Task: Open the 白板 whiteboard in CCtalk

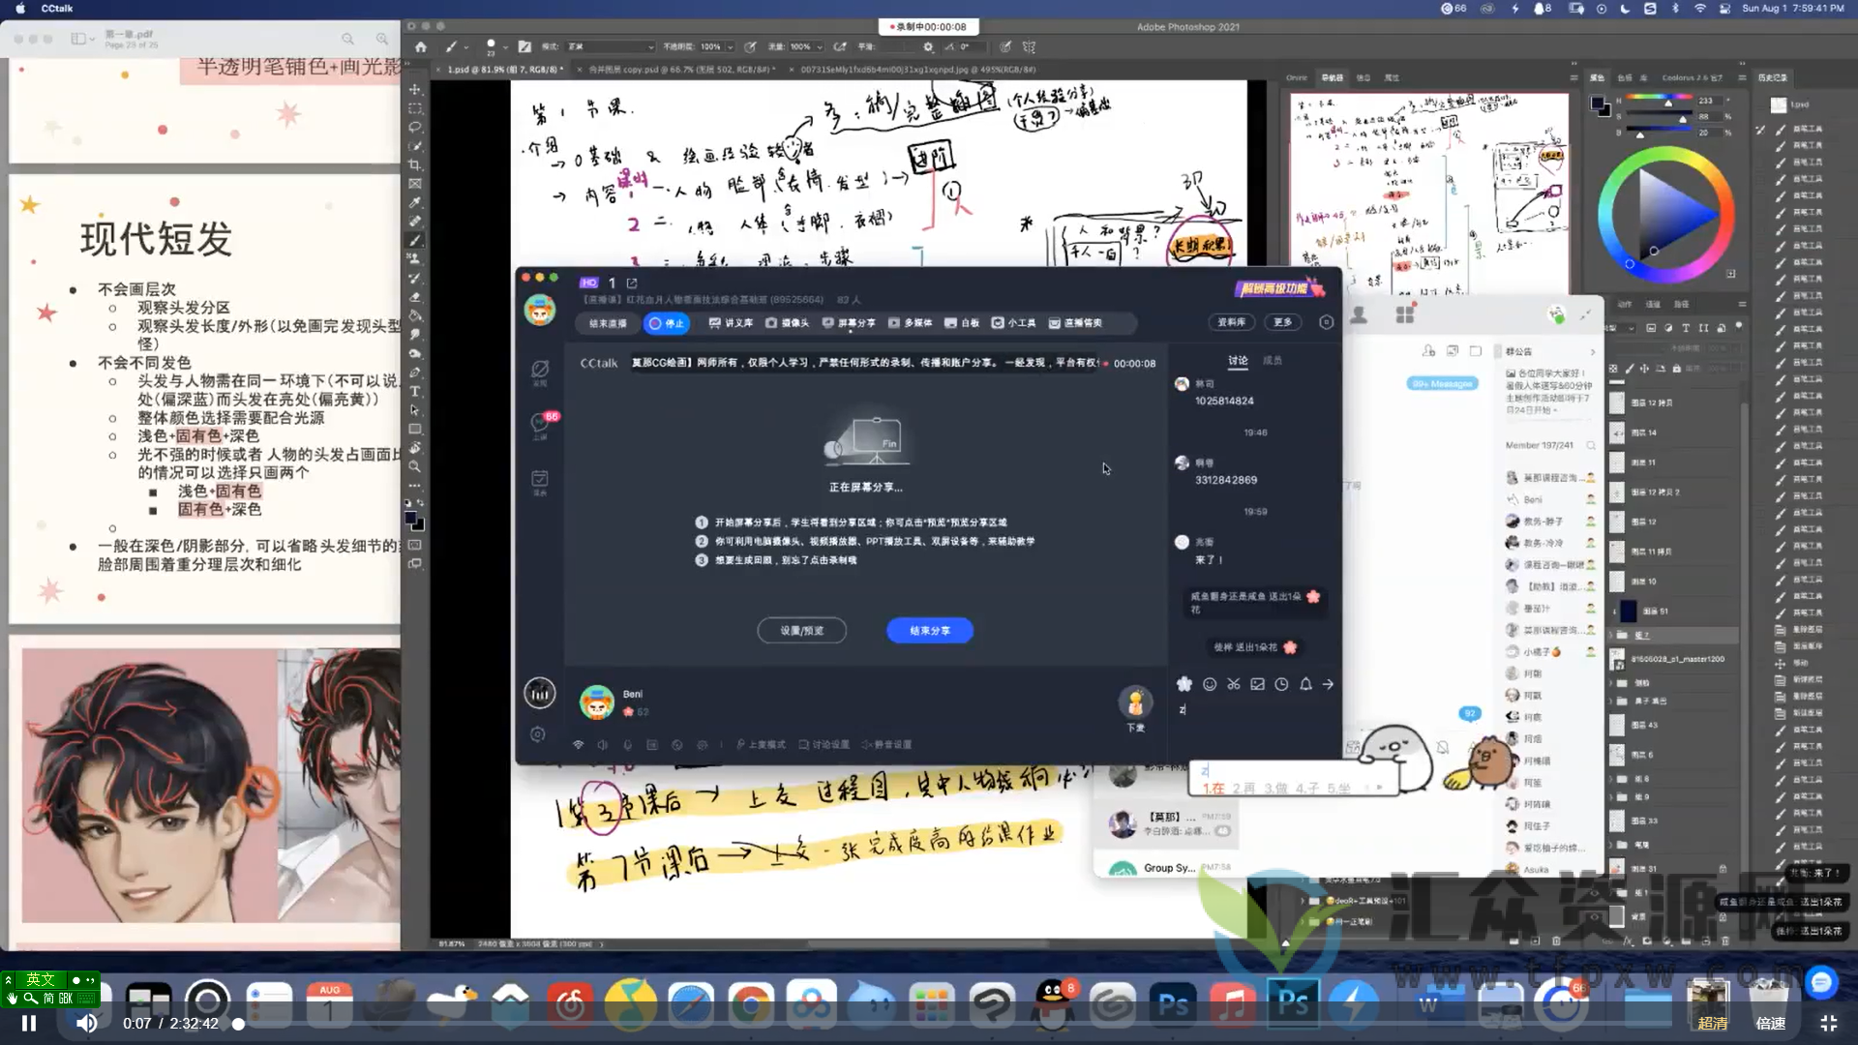Action: point(963,323)
